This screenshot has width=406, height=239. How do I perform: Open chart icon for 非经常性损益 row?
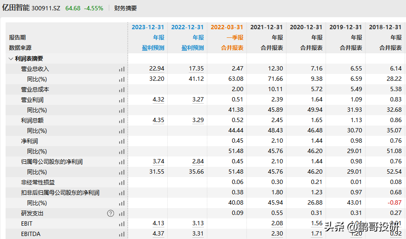pyautogui.click(x=122, y=183)
